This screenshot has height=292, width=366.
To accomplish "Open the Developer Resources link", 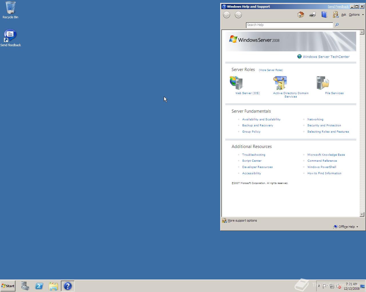I will tap(257, 167).
